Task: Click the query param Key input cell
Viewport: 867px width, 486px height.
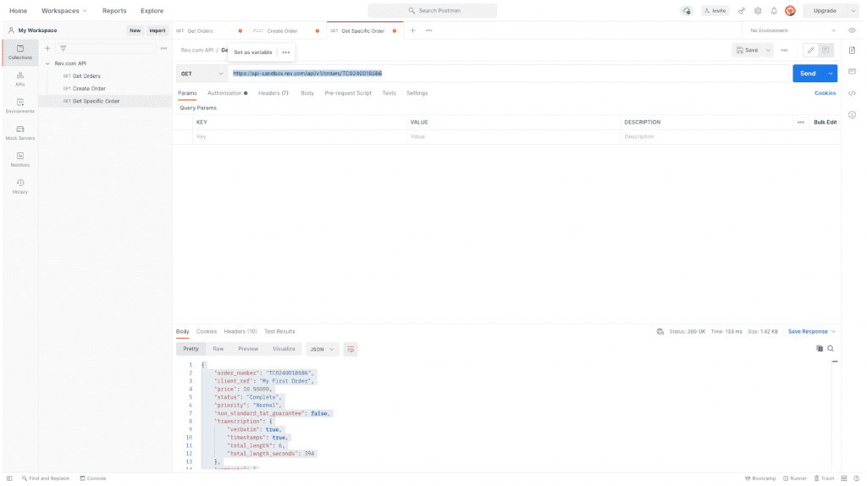Action: (x=299, y=137)
